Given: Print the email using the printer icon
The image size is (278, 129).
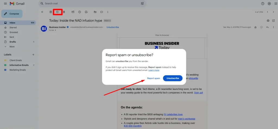Looking at the screenshot, I should tap(268, 21).
